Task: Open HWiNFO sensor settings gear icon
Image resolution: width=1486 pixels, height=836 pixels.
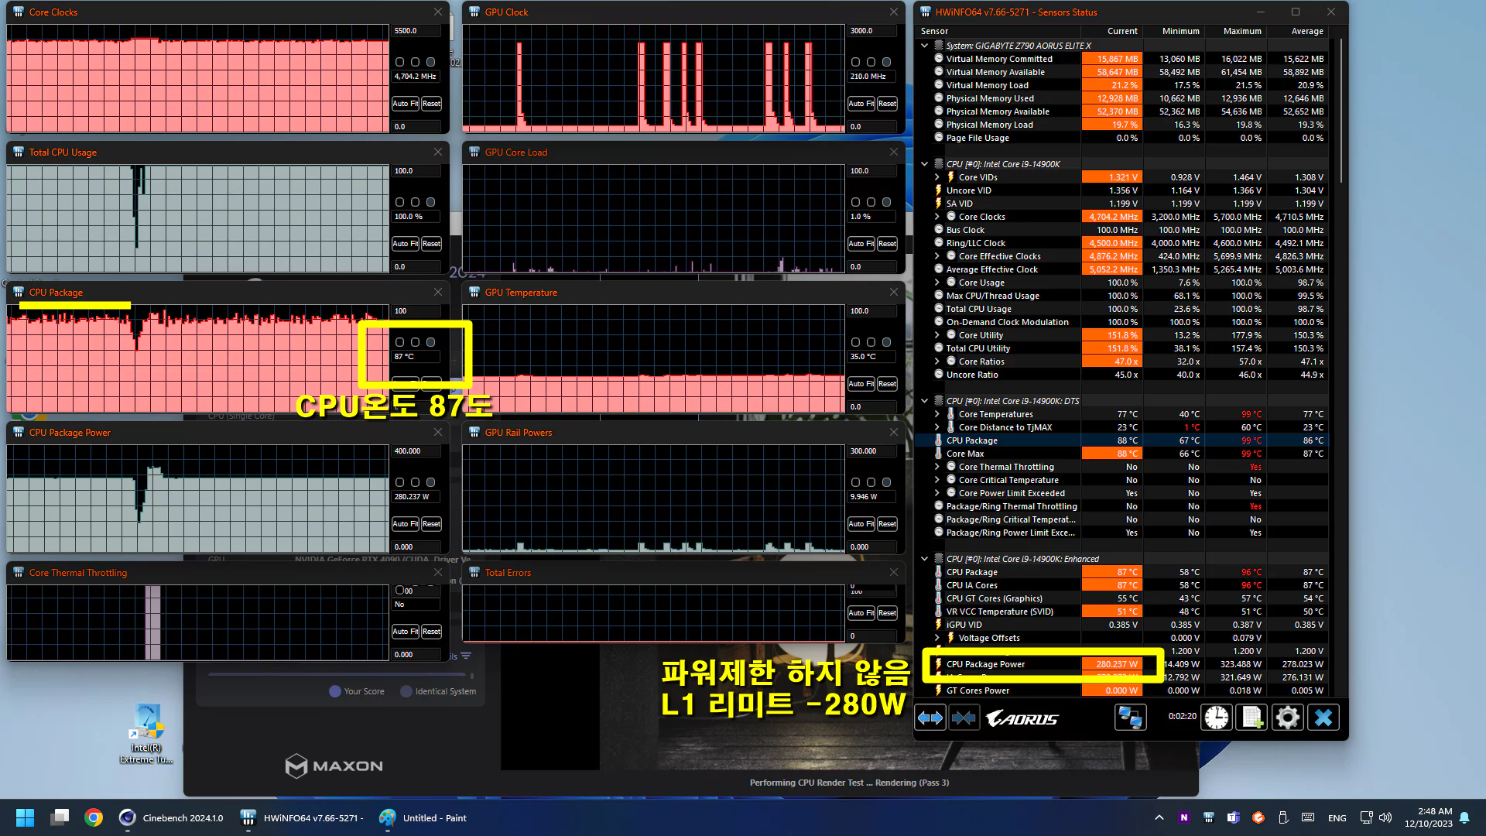Action: [x=1287, y=718]
